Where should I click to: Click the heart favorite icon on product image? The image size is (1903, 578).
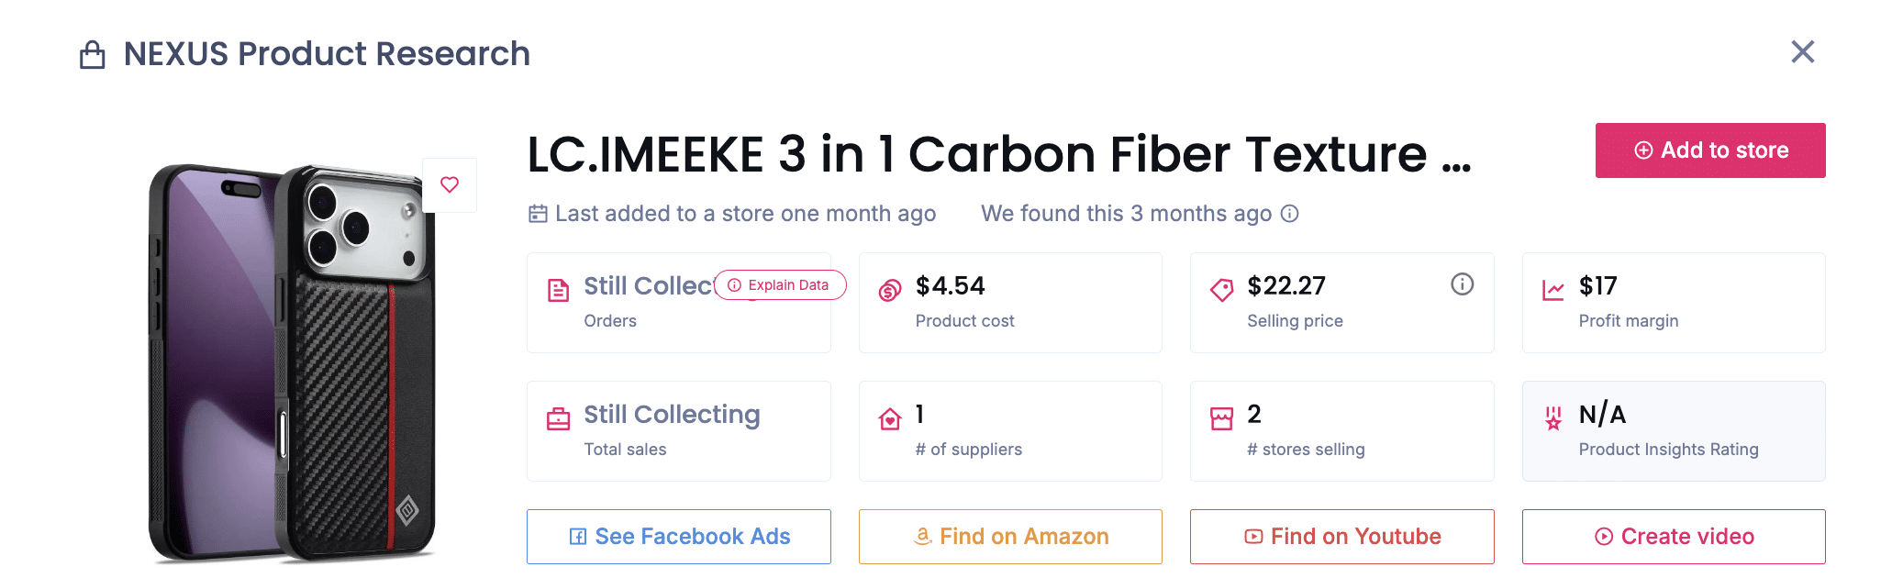pos(450,184)
